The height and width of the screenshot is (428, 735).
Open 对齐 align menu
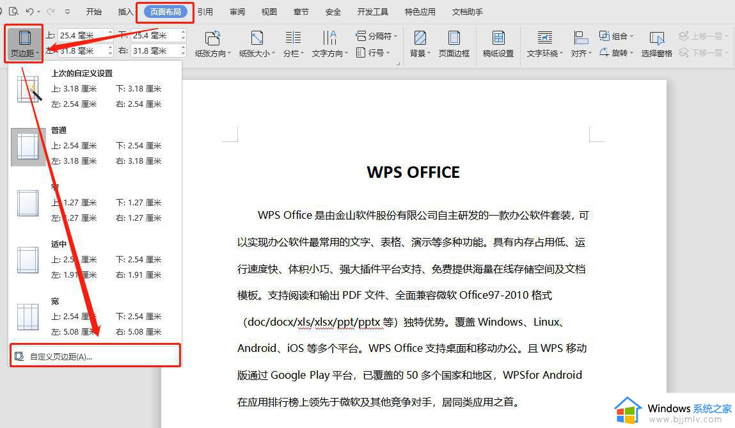pyautogui.click(x=581, y=44)
